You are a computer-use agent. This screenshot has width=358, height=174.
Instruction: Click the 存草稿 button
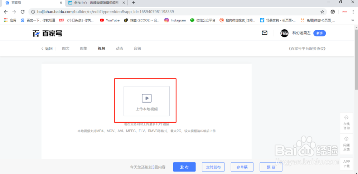point(242,167)
